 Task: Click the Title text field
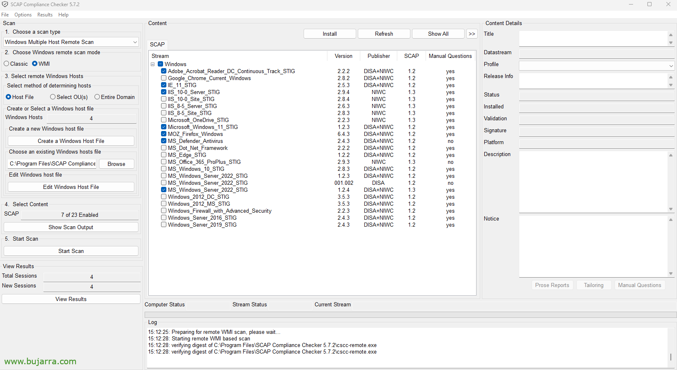coord(593,39)
